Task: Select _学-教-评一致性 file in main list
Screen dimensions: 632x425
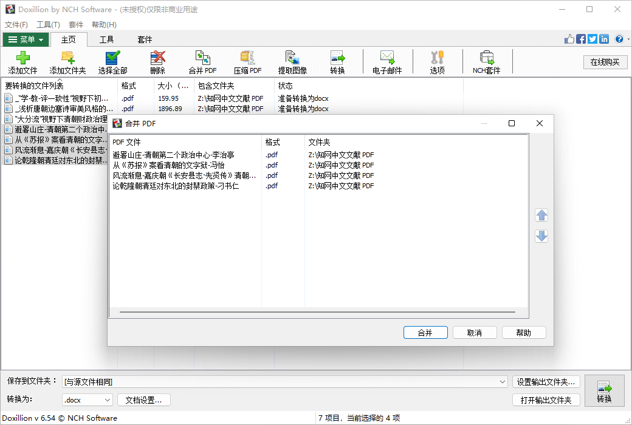Action: (x=61, y=98)
